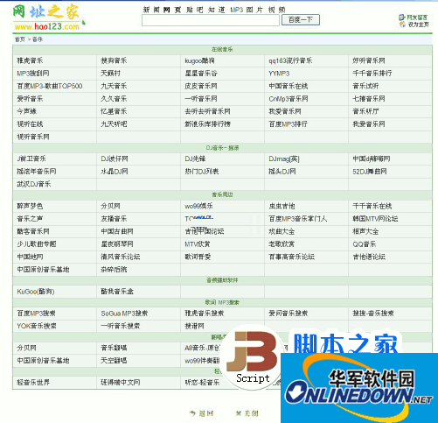Select the 视频 search tab
The width and height of the screenshot is (438, 423).
tap(276, 10)
